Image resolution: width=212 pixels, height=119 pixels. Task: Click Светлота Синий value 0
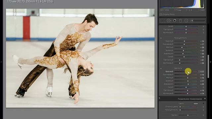pyautogui.click(x=203, y=87)
